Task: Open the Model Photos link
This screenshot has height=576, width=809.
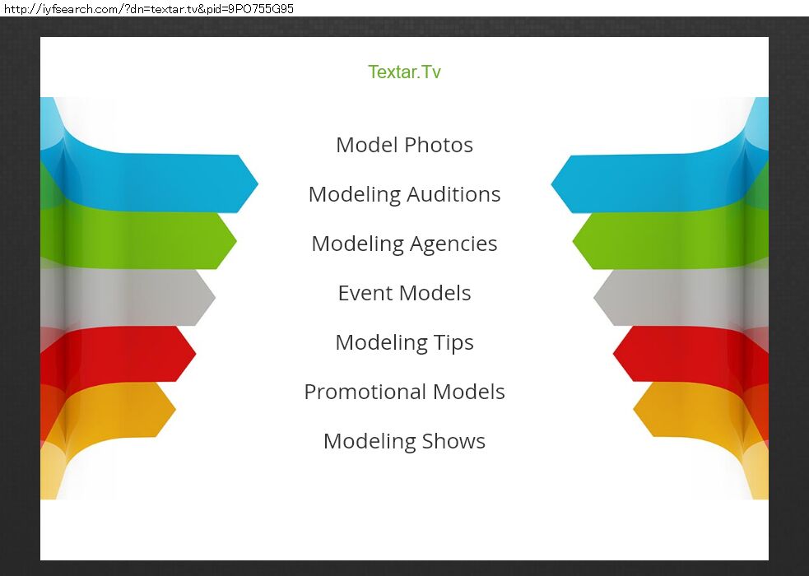Action: coord(404,145)
